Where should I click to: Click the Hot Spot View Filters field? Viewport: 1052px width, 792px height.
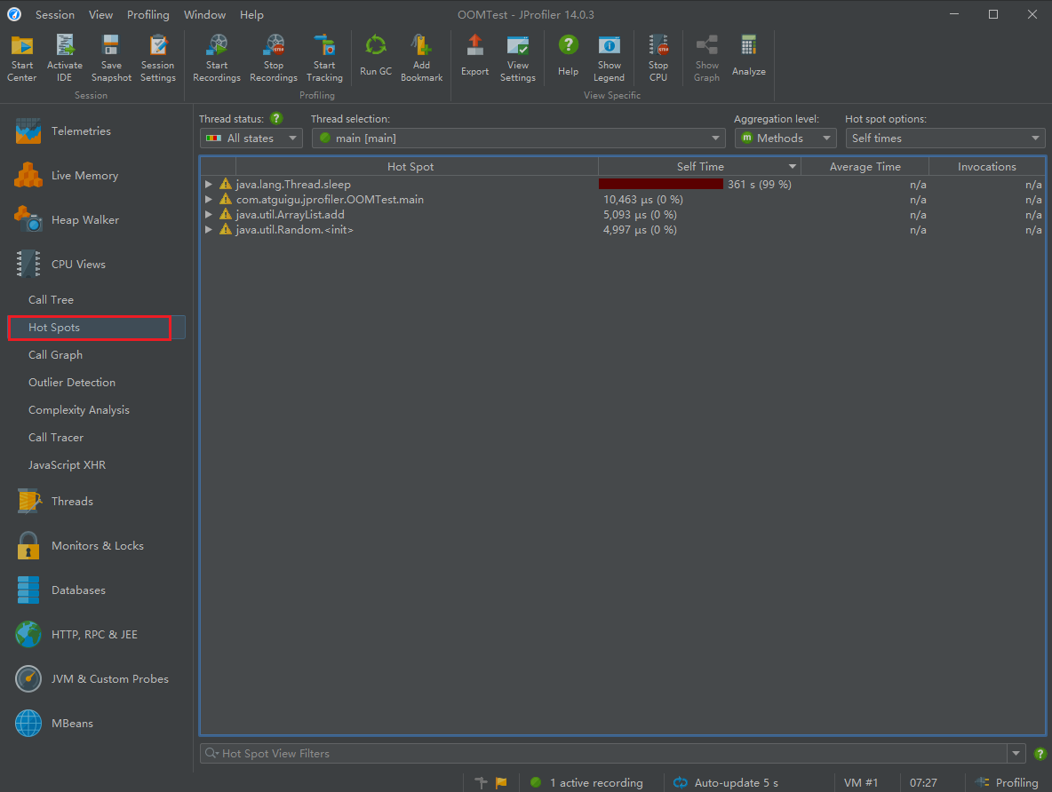[x=604, y=754]
